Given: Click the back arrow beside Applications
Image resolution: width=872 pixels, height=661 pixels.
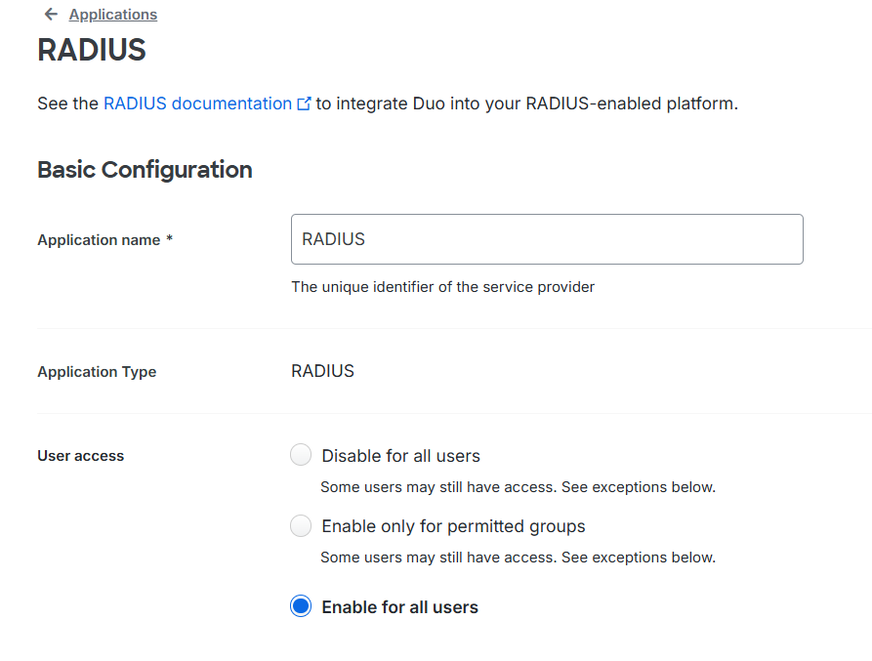Looking at the screenshot, I should pyautogui.click(x=51, y=14).
